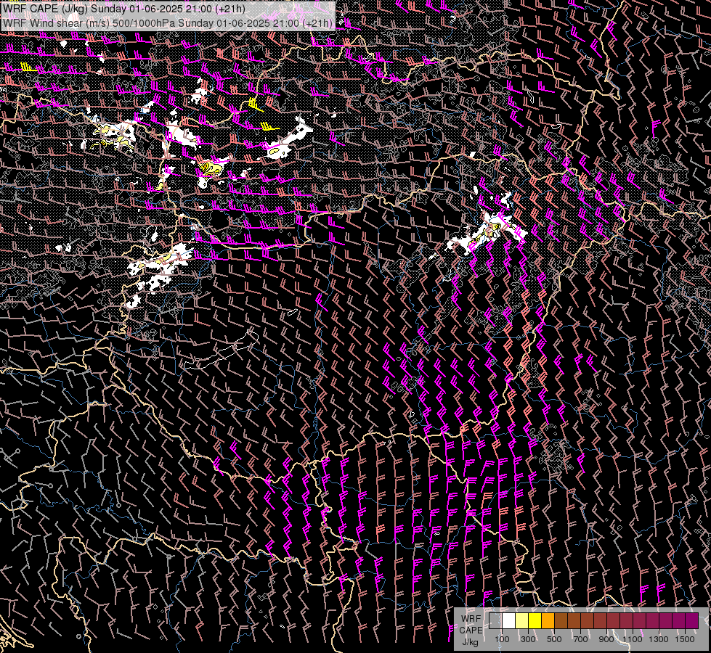The height and width of the screenshot is (653, 711).
Task: Select the pale yellow 200–300 legend swatch
Action: point(522,620)
